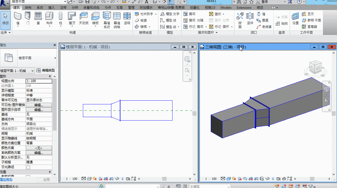Click 编辑 button for 可见性/图形替换

point(39,105)
